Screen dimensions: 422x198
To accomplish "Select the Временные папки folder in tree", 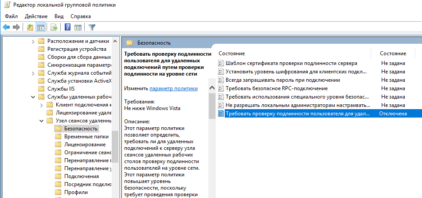I will (82, 137).
